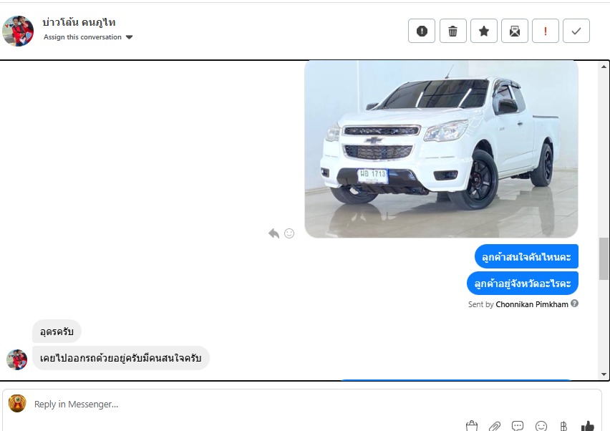Open sender Chonnikan Pimkham
The image size is (610, 431).
pyautogui.click(x=532, y=304)
